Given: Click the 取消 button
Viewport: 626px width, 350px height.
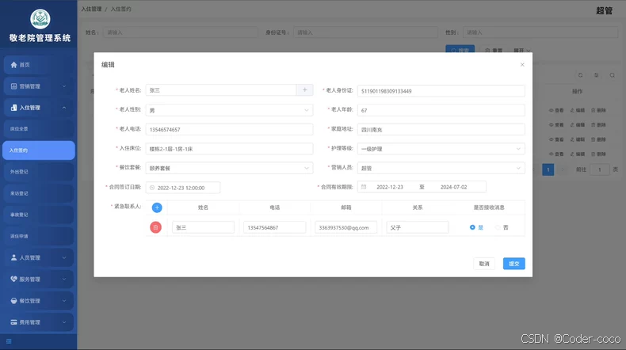Looking at the screenshot, I should [x=484, y=264].
